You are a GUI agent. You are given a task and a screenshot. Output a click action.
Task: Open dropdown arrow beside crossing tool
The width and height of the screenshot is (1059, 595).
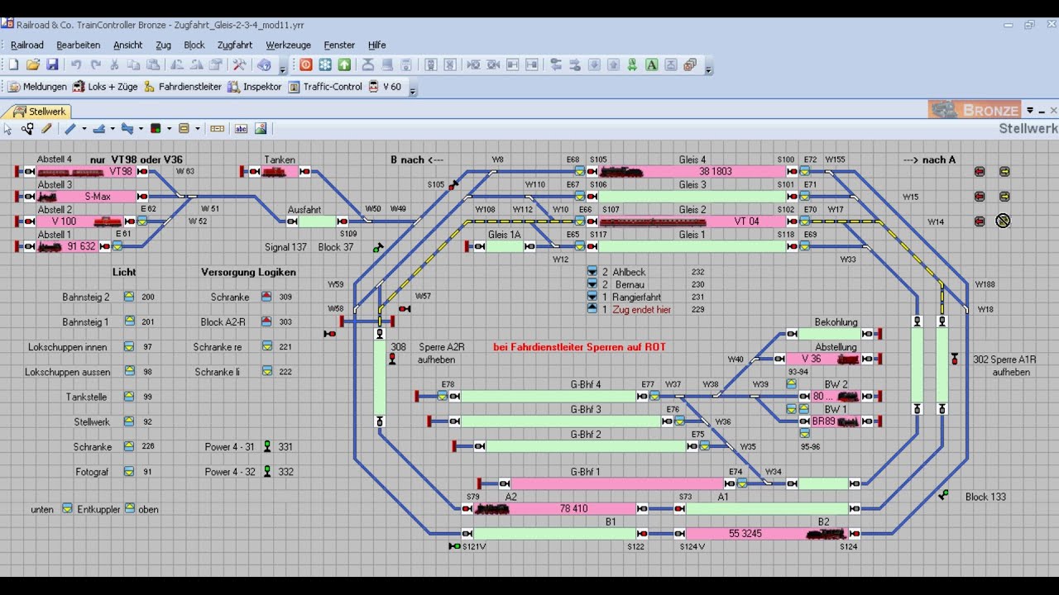coord(141,129)
